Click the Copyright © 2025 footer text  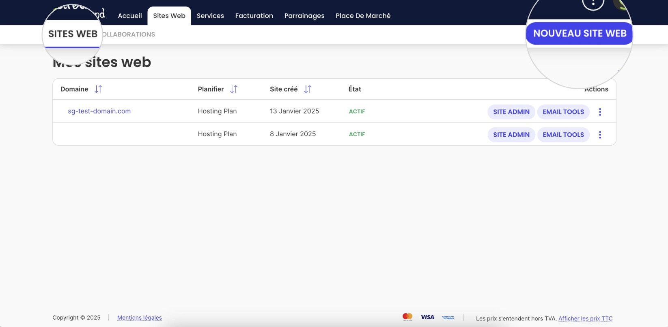tap(76, 318)
